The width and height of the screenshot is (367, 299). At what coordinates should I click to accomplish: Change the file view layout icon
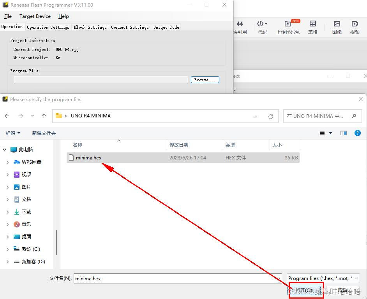[322, 133]
